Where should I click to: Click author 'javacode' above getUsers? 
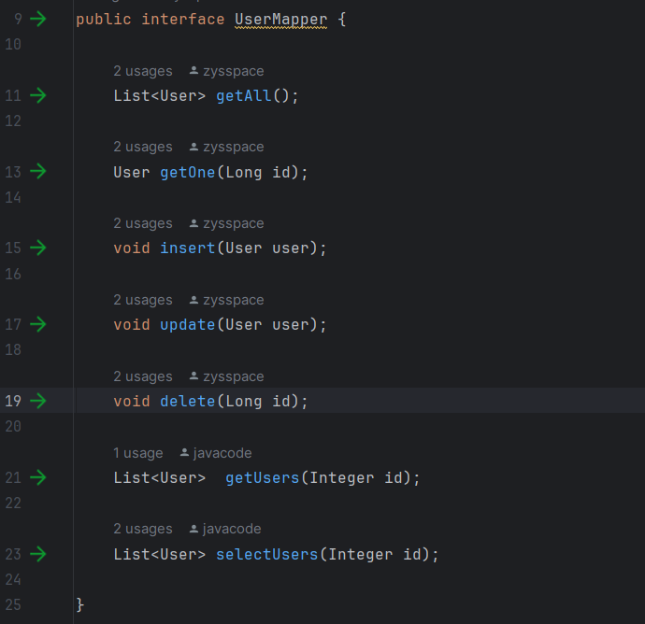(216, 453)
